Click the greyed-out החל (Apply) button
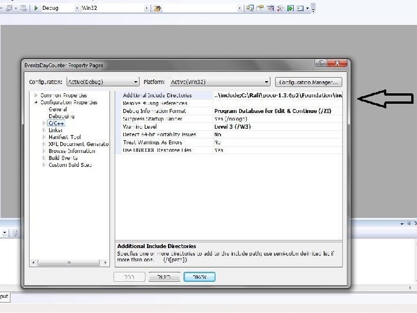 pos(129,277)
